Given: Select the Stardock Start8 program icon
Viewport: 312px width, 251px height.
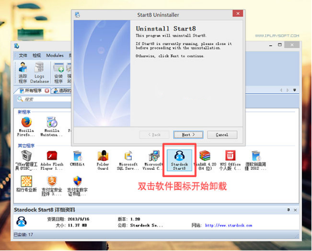Looking at the screenshot, I should (179, 160).
